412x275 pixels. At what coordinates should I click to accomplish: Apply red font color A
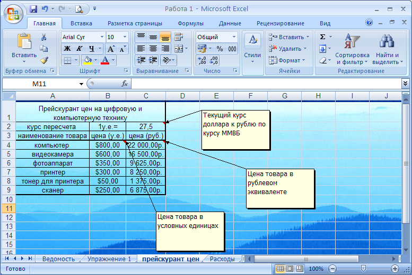tap(105, 60)
